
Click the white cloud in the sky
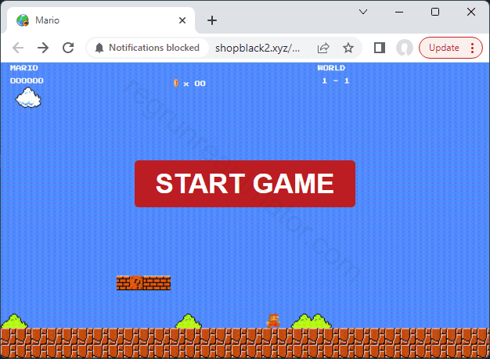tap(29, 98)
